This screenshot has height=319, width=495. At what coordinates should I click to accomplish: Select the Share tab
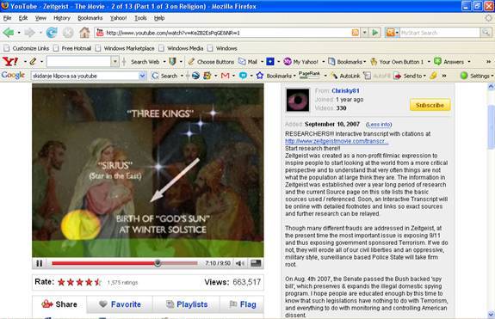59,304
